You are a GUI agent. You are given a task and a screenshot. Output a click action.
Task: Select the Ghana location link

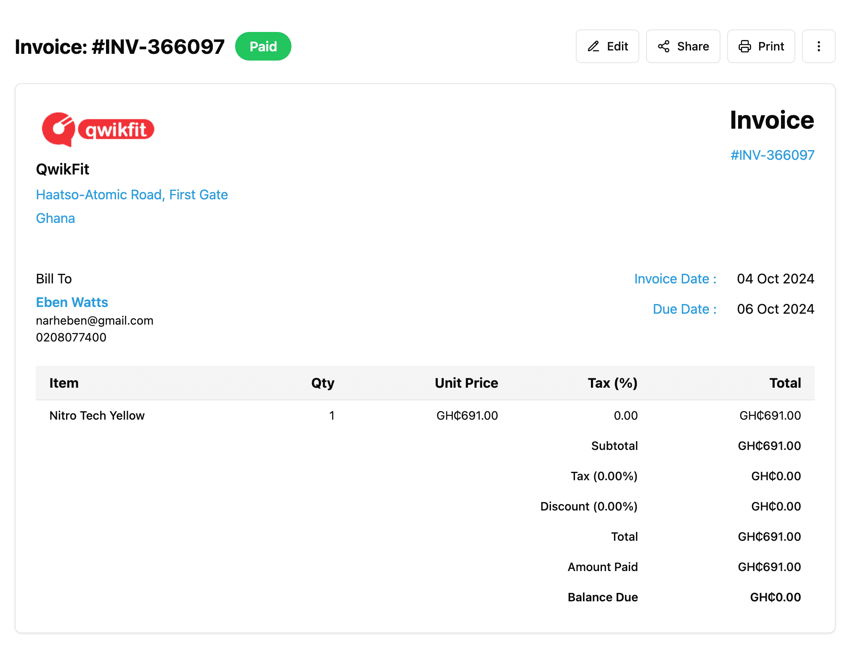point(55,218)
